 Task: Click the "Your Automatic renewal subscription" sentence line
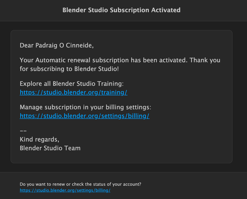pos(120,60)
